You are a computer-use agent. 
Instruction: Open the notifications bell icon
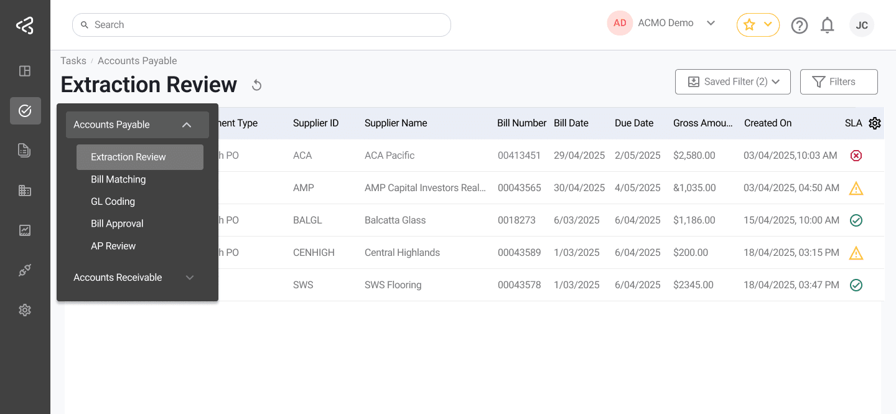point(828,25)
